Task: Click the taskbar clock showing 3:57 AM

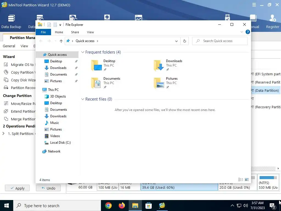Action: (x=257, y=206)
